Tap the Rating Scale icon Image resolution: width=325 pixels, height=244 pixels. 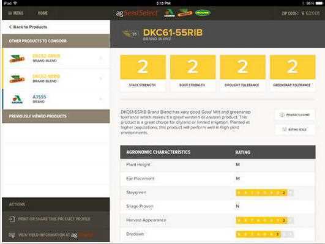point(285,130)
